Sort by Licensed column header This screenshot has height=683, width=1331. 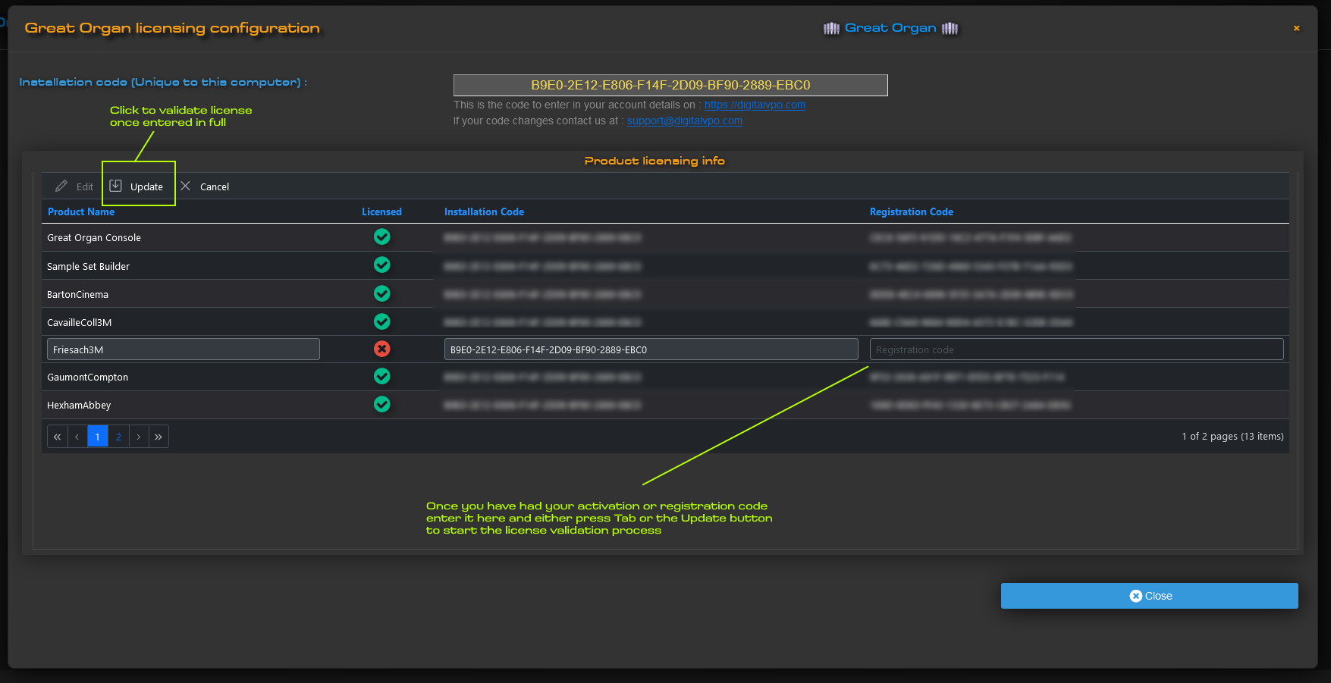point(381,212)
